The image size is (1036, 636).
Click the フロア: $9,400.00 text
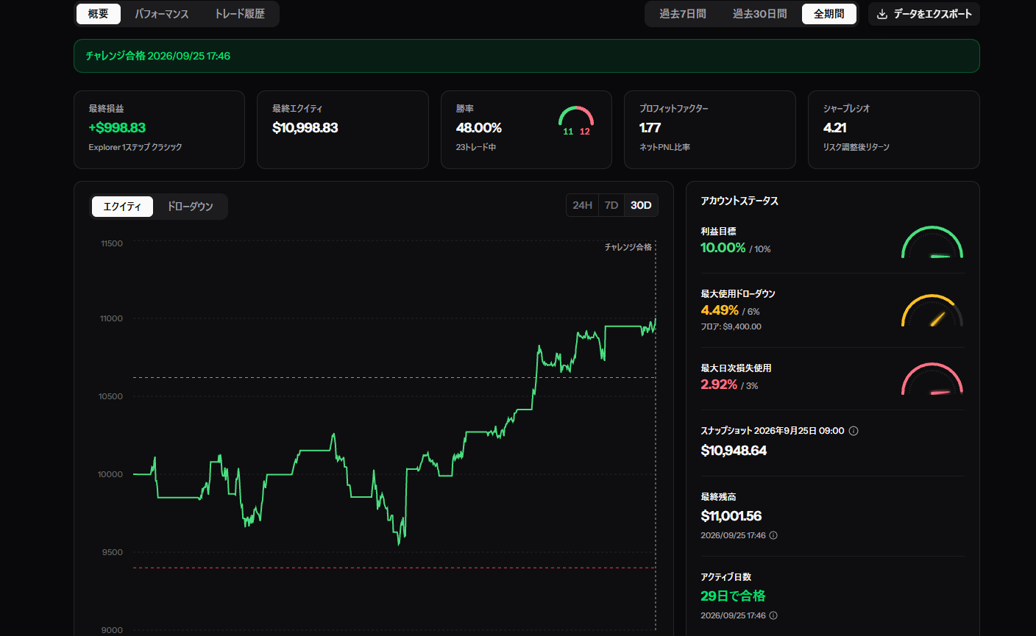[731, 326]
